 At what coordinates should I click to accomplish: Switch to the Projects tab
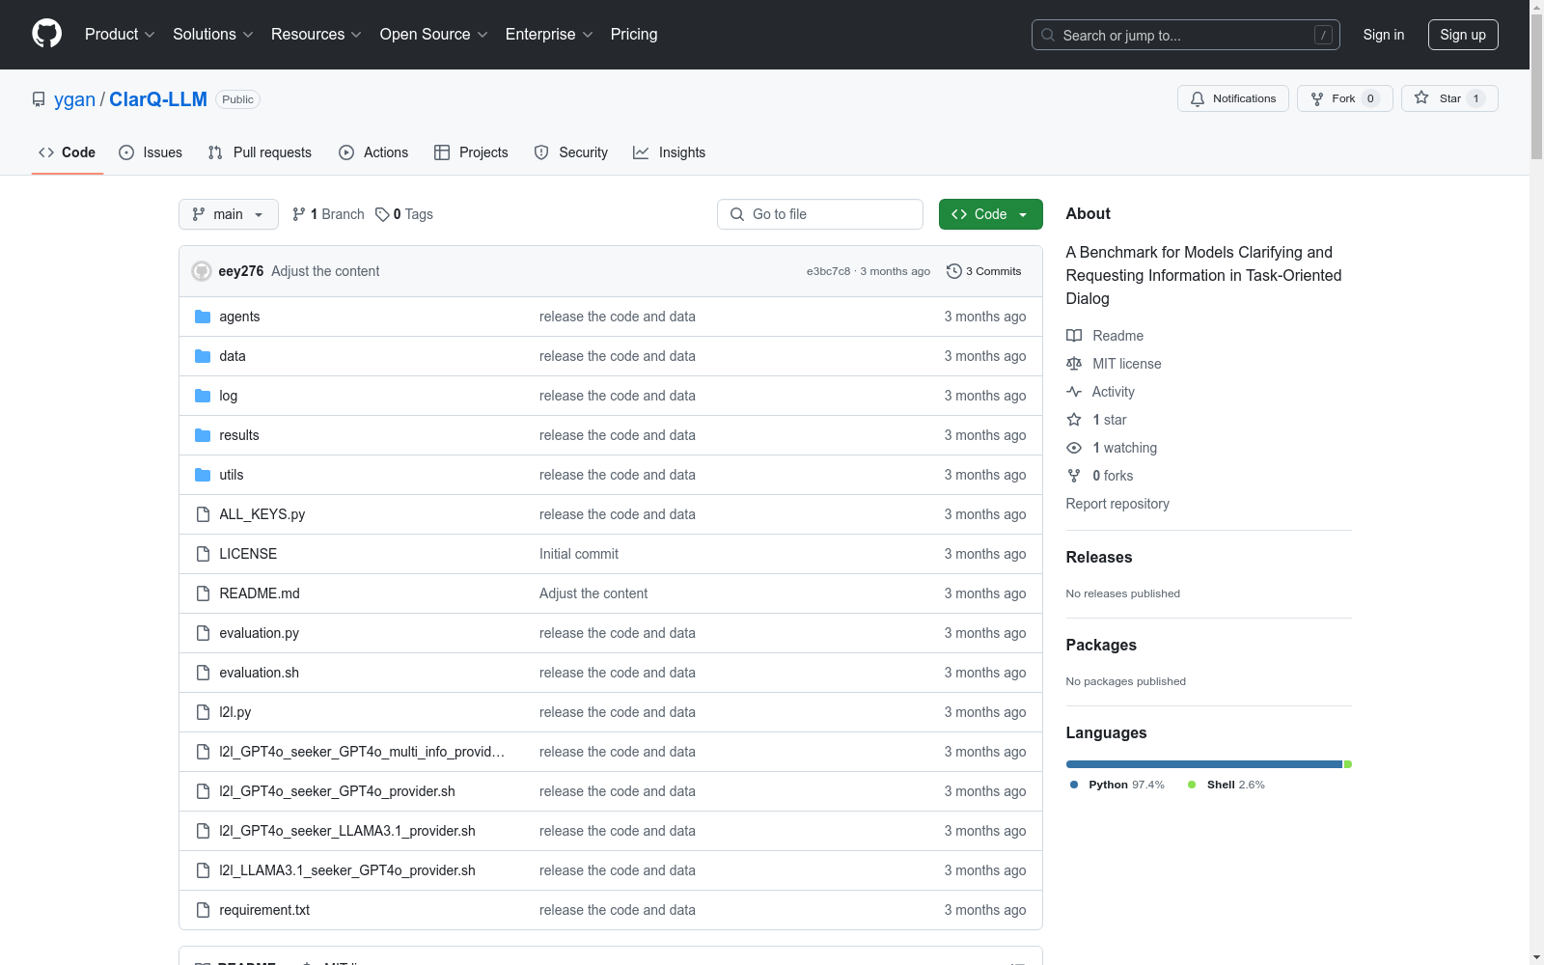click(471, 152)
